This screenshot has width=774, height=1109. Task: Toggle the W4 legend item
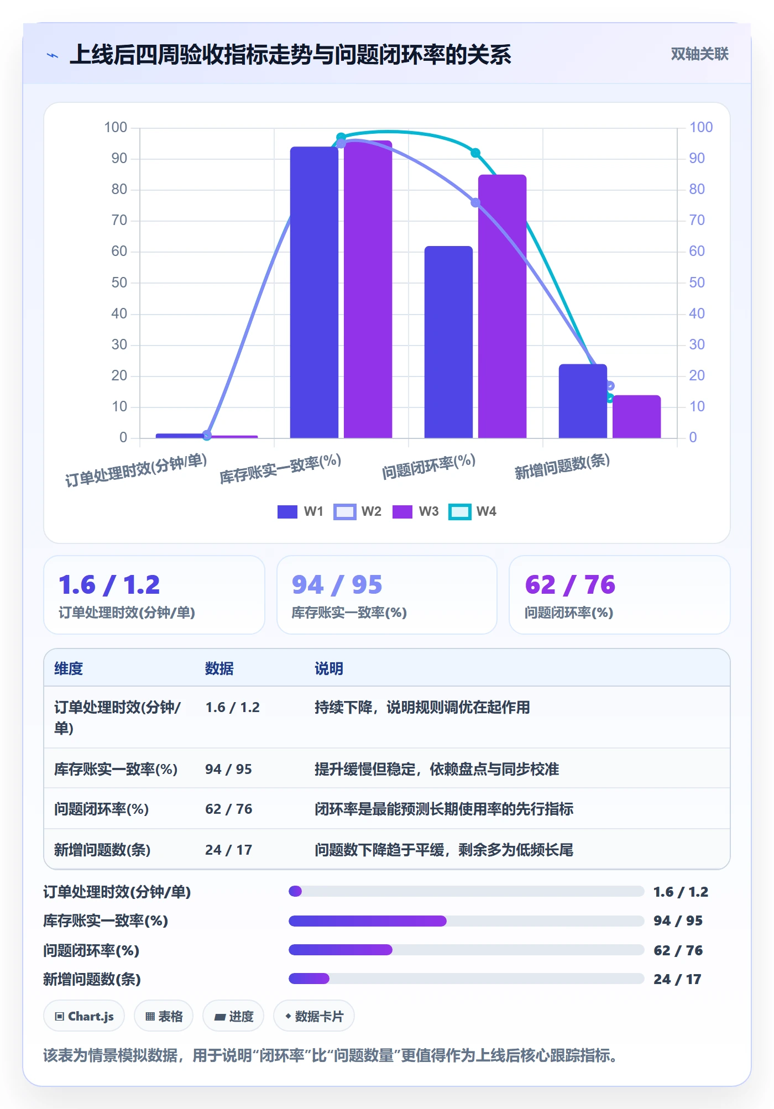point(473,511)
